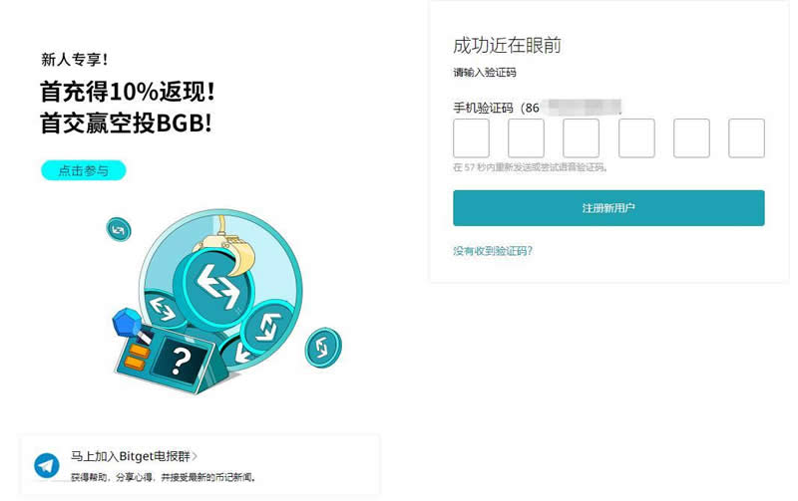Focus the first verification code box
The width and height of the screenshot is (798, 501).
pos(471,138)
